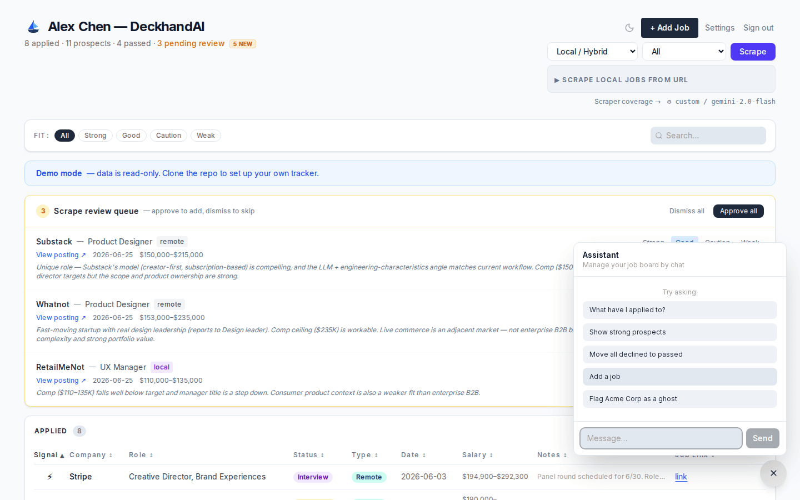Image resolution: width=800 pixels, height=500 pixels.
Task: Select the Caution fit filter
Action: pyautogui.click(x=168, y=136)
